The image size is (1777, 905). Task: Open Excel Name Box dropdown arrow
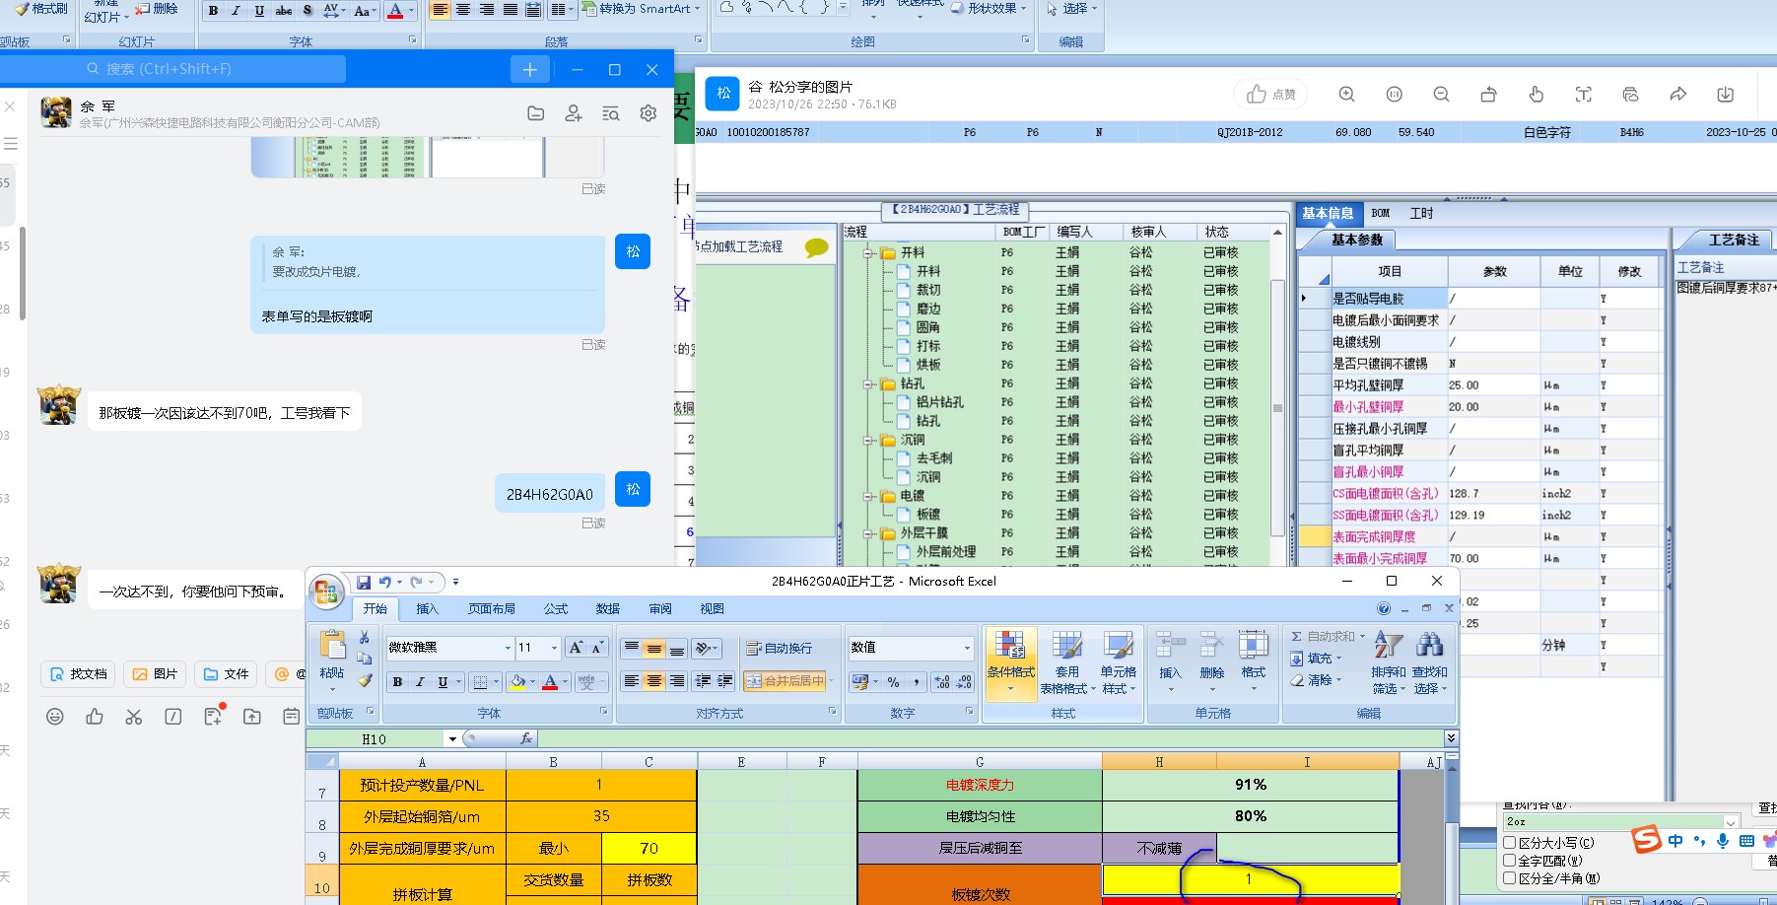(452, 738)
